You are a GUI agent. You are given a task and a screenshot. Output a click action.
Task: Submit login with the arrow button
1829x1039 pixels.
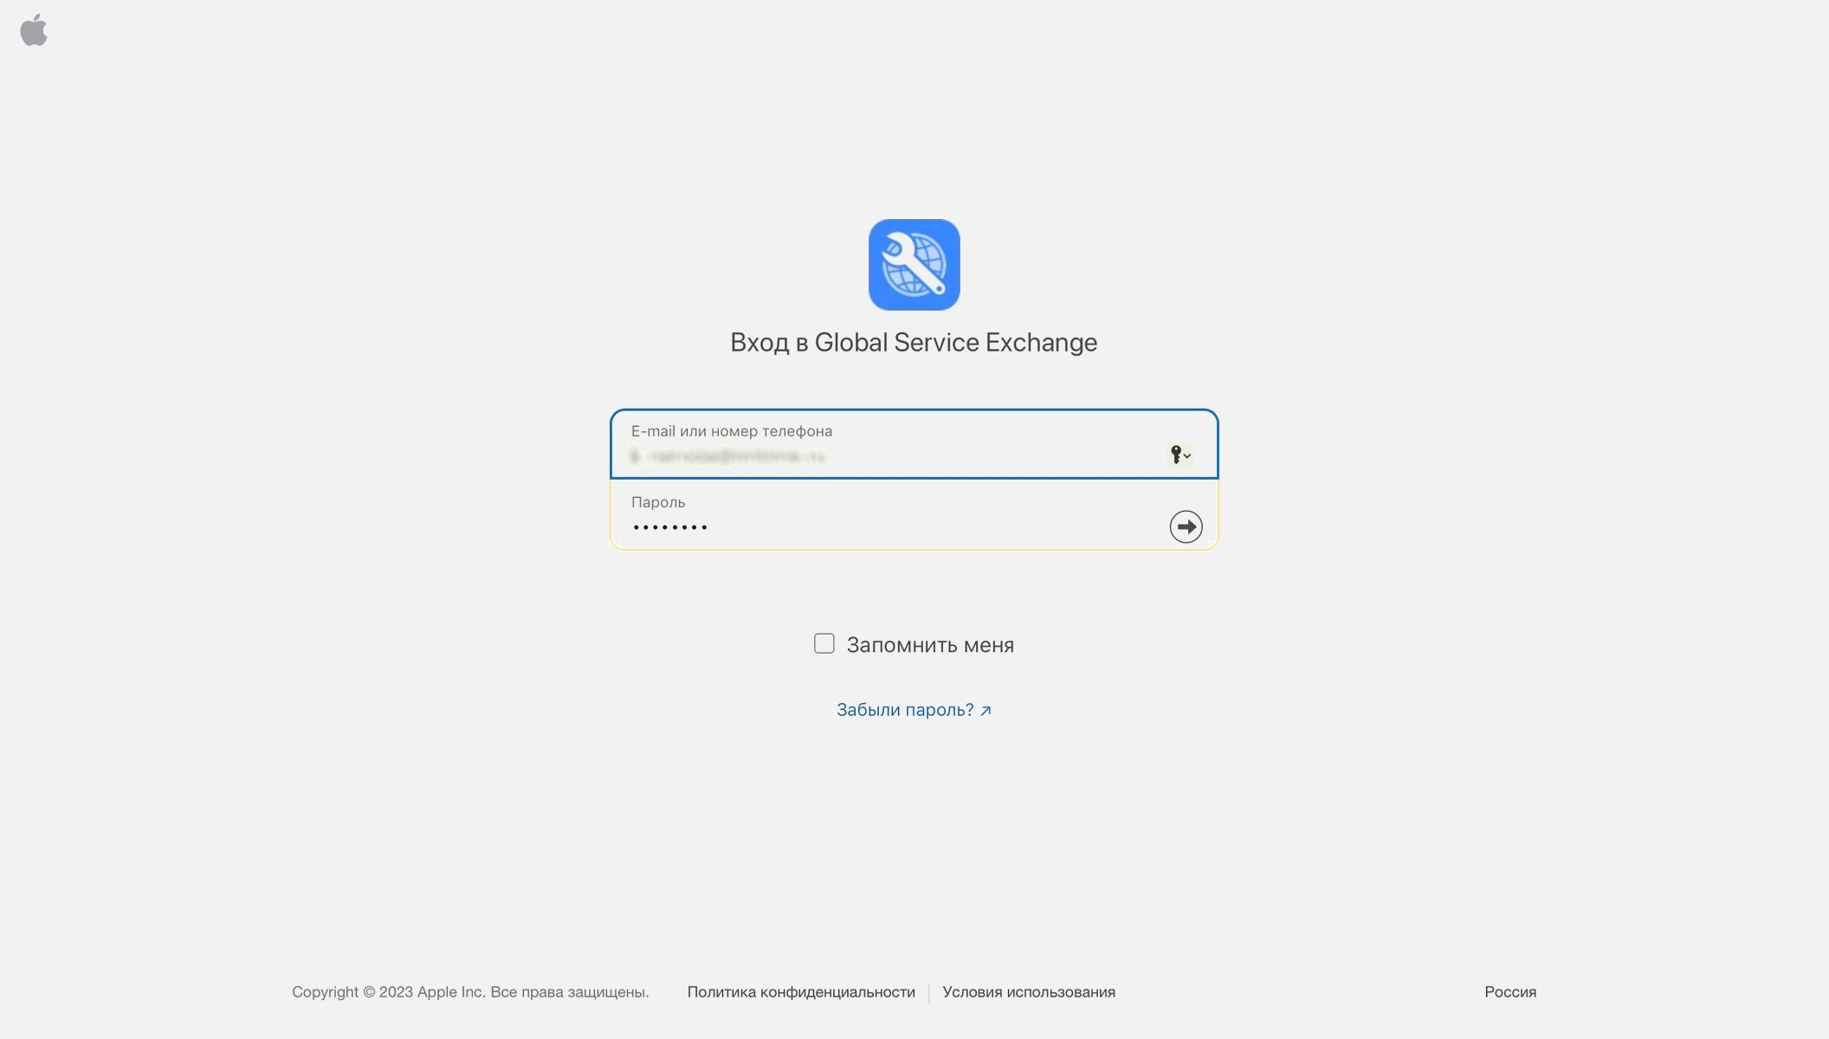1186,526
